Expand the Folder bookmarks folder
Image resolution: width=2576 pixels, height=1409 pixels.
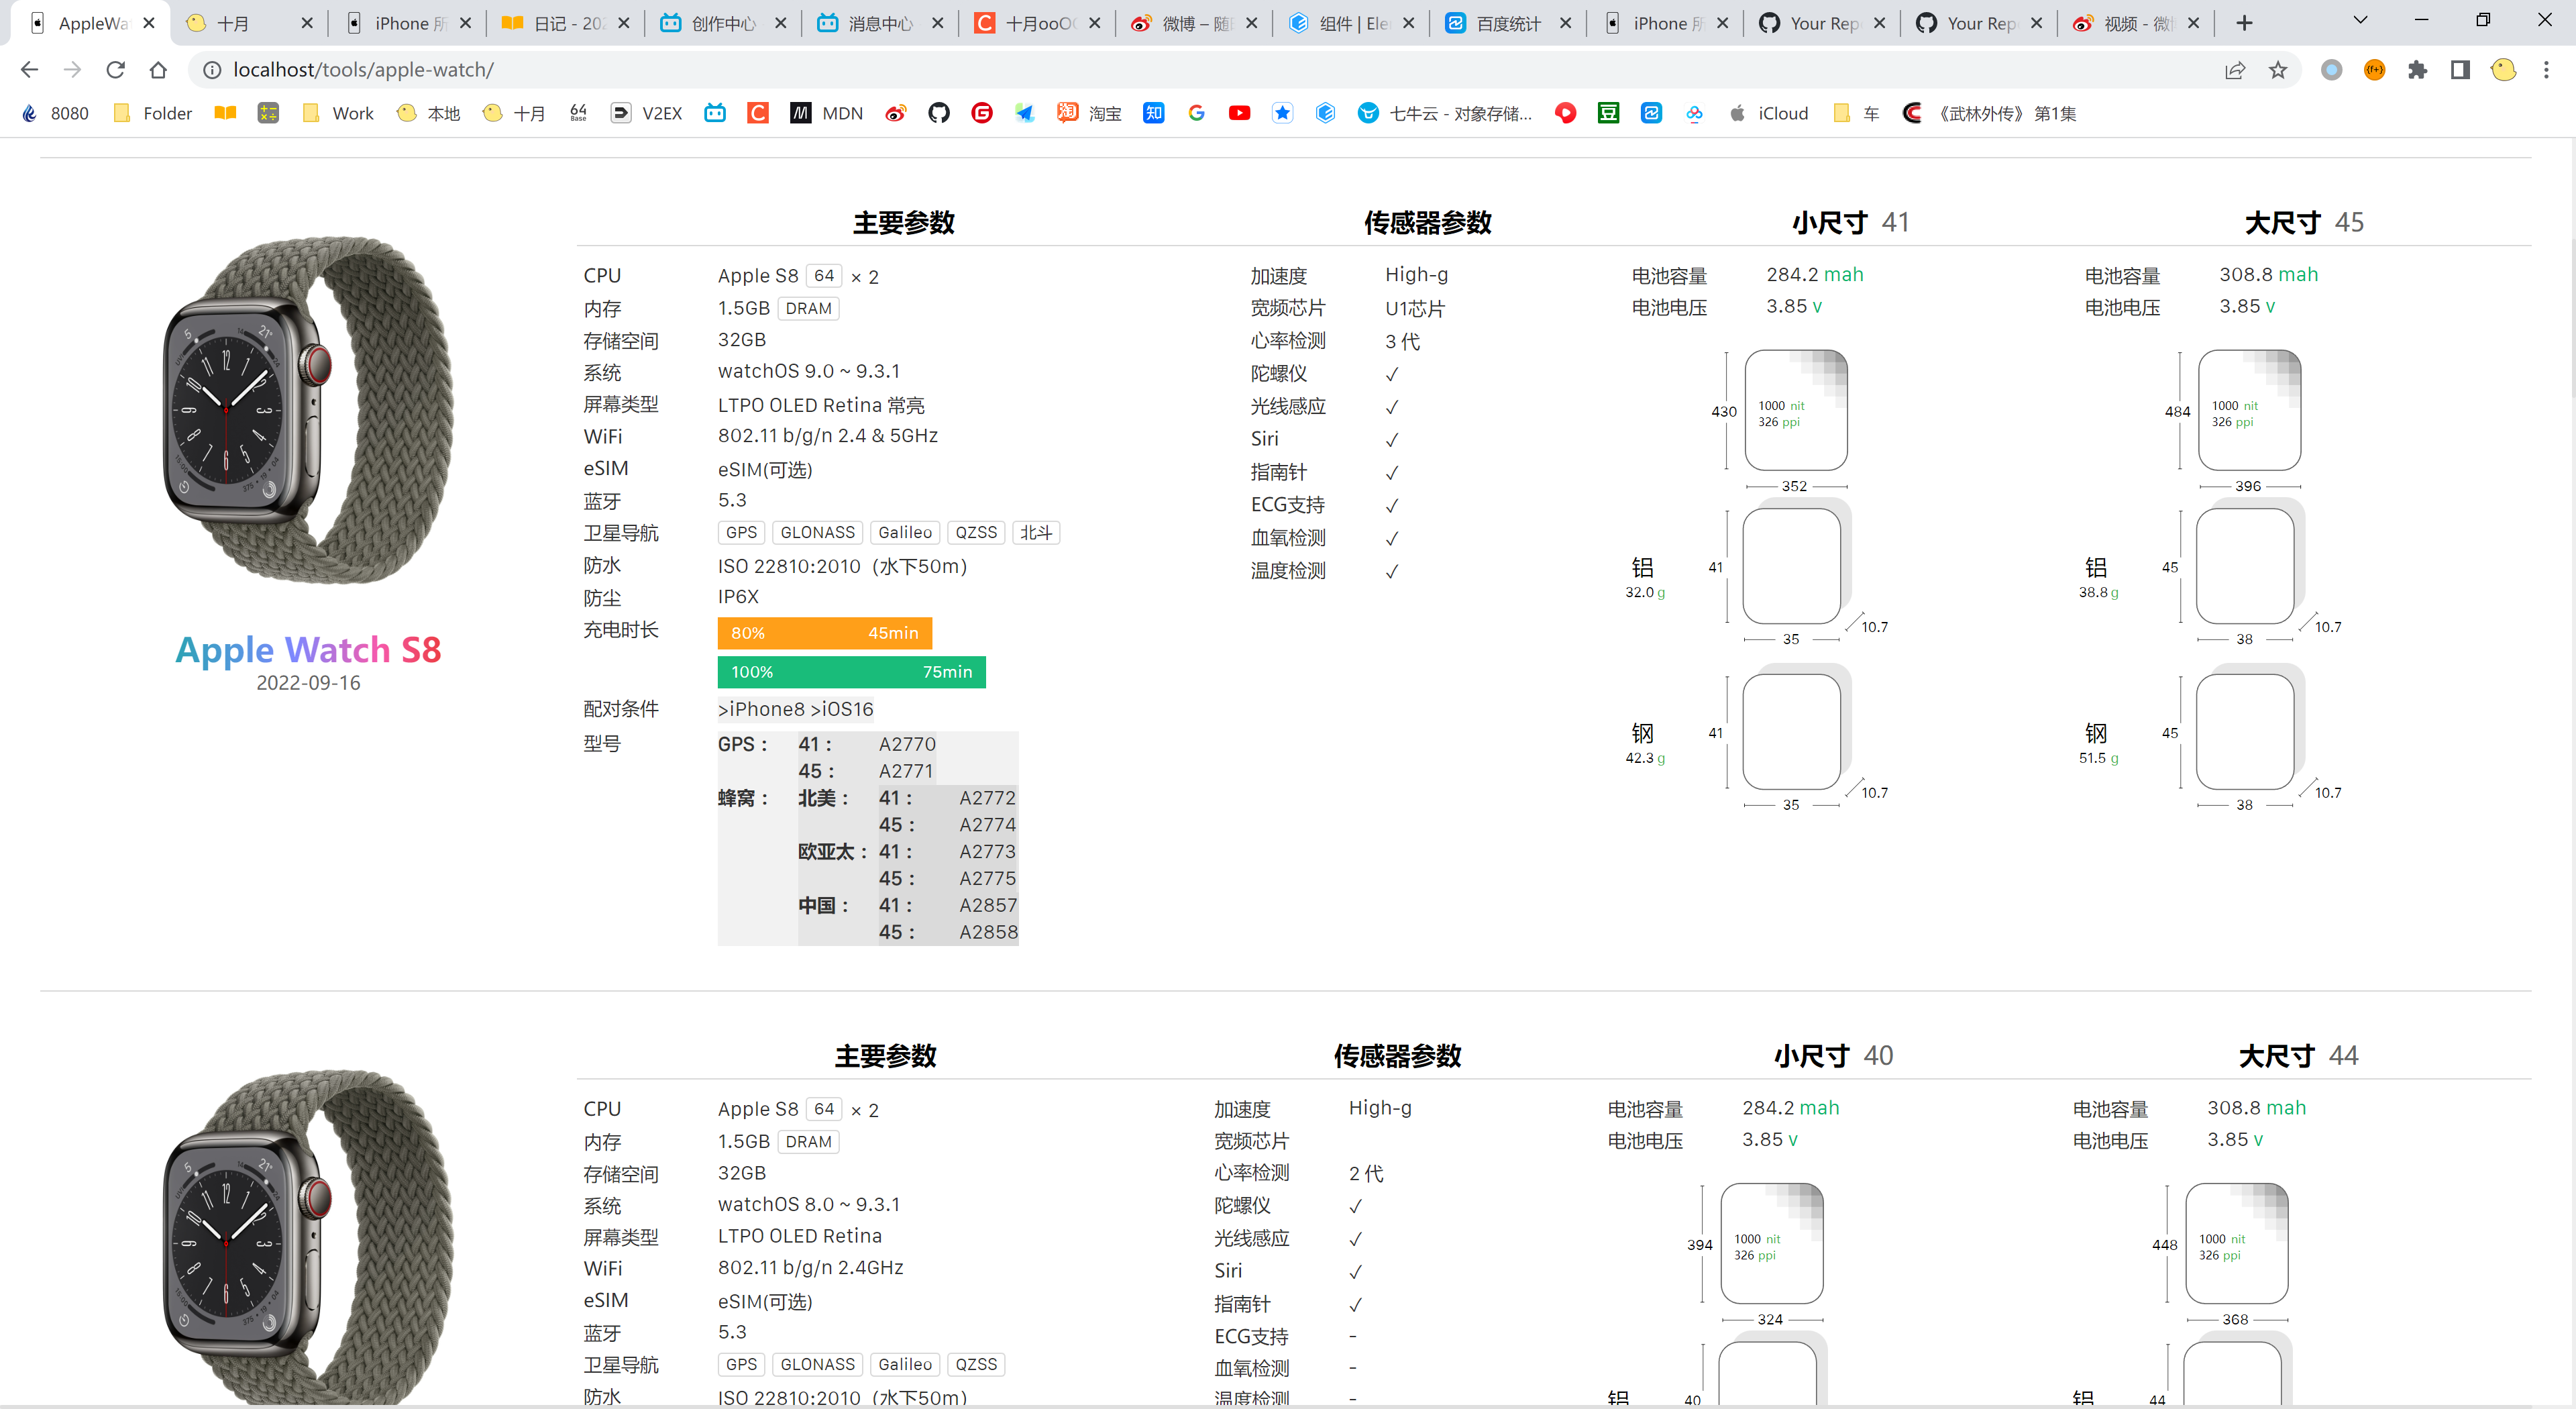click(x=151, y=113)
